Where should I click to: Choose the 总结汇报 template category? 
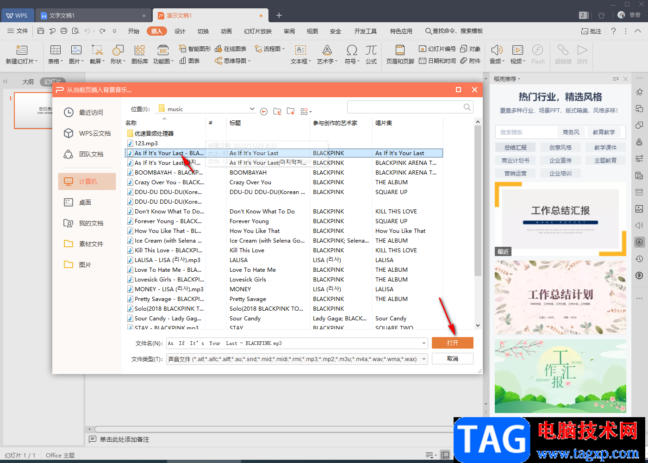click(516, 147)
